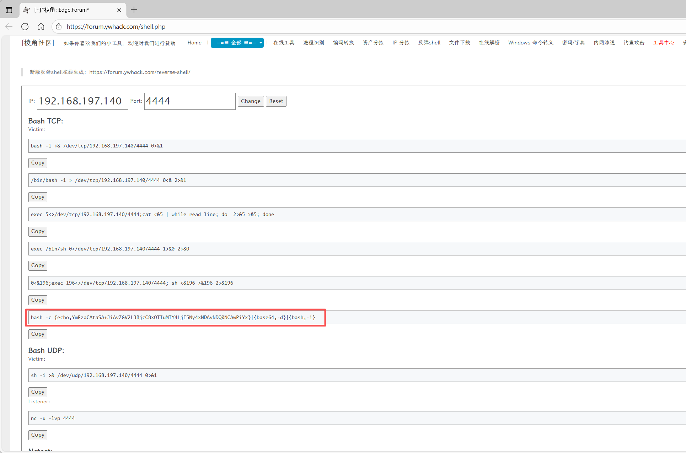The image size is (686, 453).
Task: Close the Edge.Forum tab
Action: 119,10
